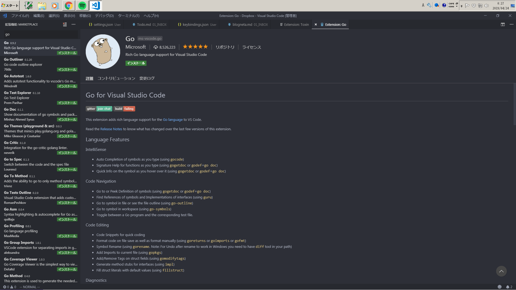Switch to the 変更ログ tab

tap(147, 78)
